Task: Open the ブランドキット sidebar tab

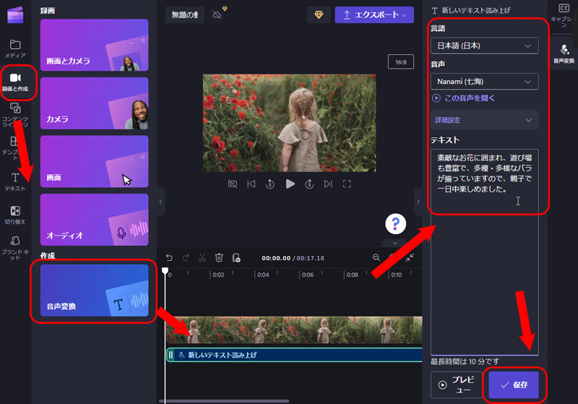Action: (x=15, y=248)
